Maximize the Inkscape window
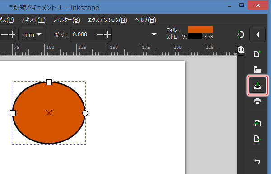 point(242,5)
